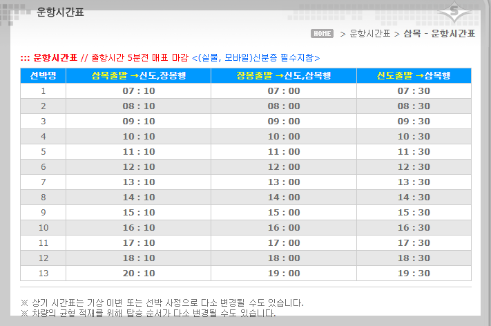The image size is (491, 326).
Task: Click the HOME breadcrumb button
Action: click(x=322, y=34)
